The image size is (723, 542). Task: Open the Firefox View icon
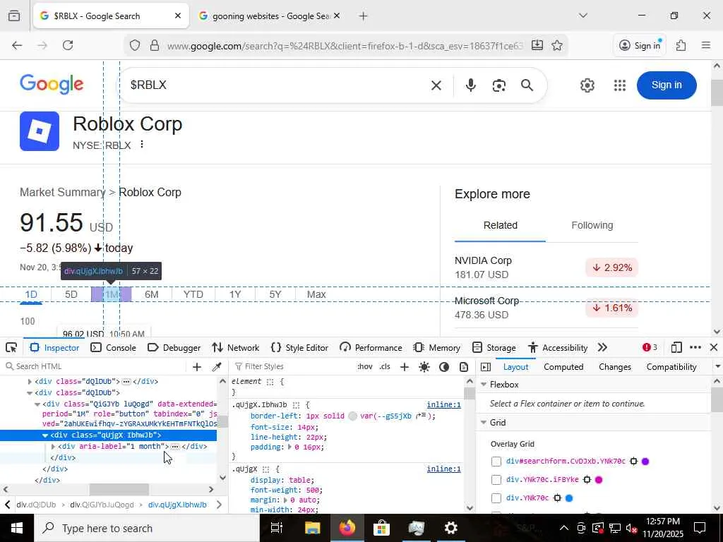[14, 16]
